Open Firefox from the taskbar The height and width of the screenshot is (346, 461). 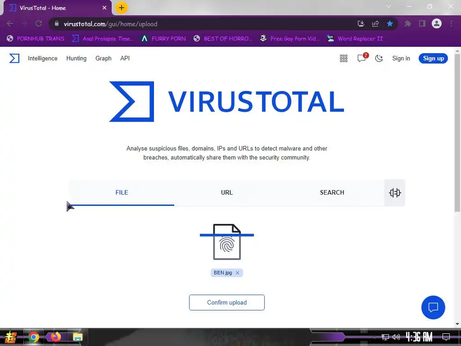(55, 337)
